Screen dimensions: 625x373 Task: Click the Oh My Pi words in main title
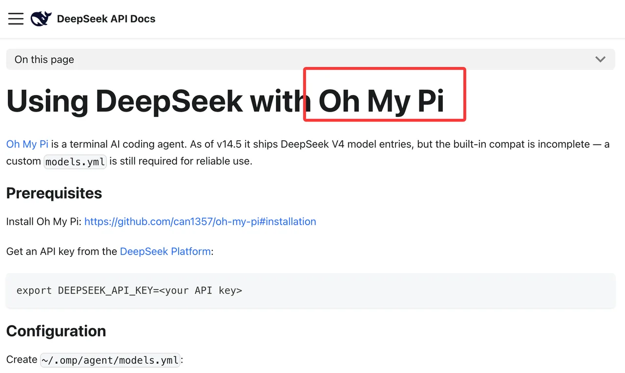pos(381,101)
